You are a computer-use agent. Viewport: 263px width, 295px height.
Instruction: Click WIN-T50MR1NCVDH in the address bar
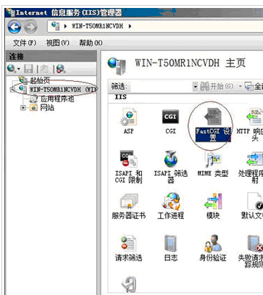97,26
